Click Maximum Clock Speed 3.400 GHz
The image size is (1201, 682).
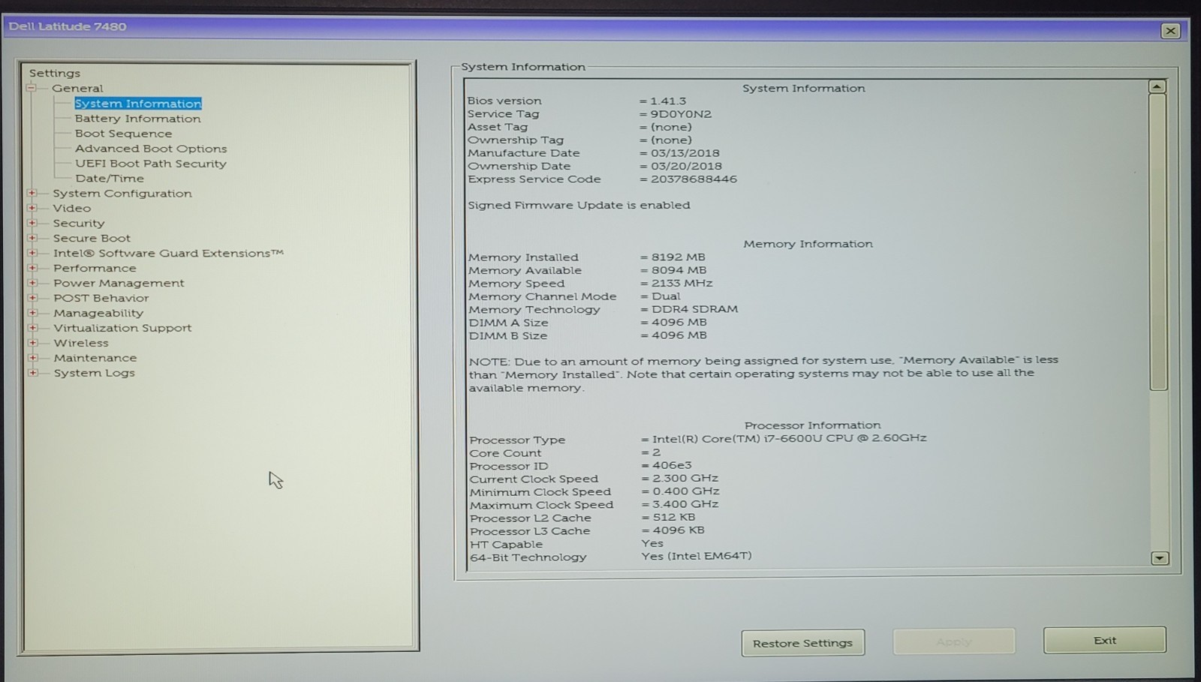pyautogui.click(x=685, y=505)
